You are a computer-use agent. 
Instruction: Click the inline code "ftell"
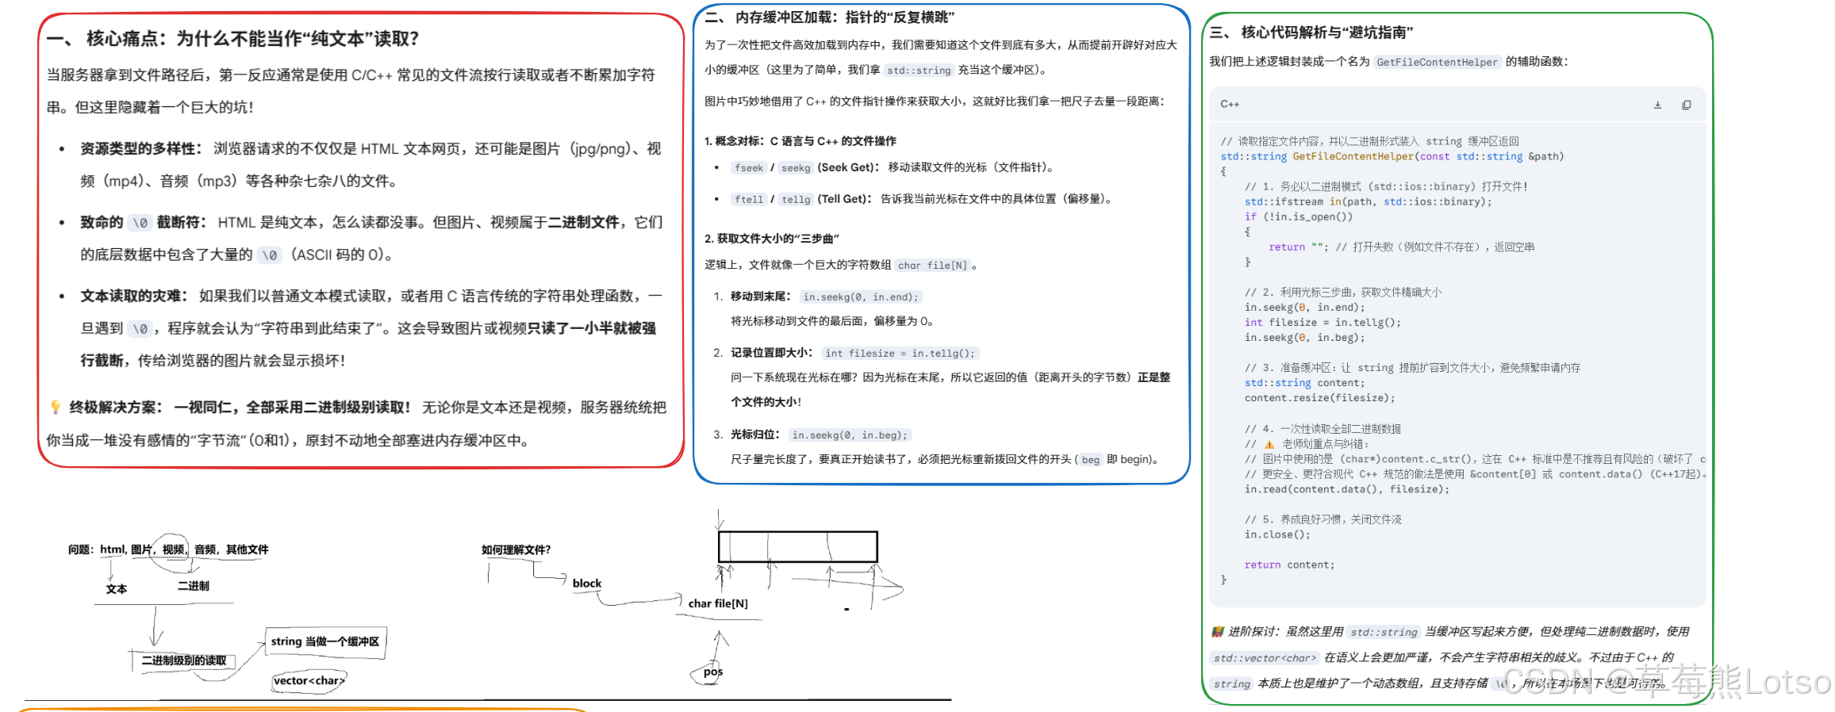[749, 199]
